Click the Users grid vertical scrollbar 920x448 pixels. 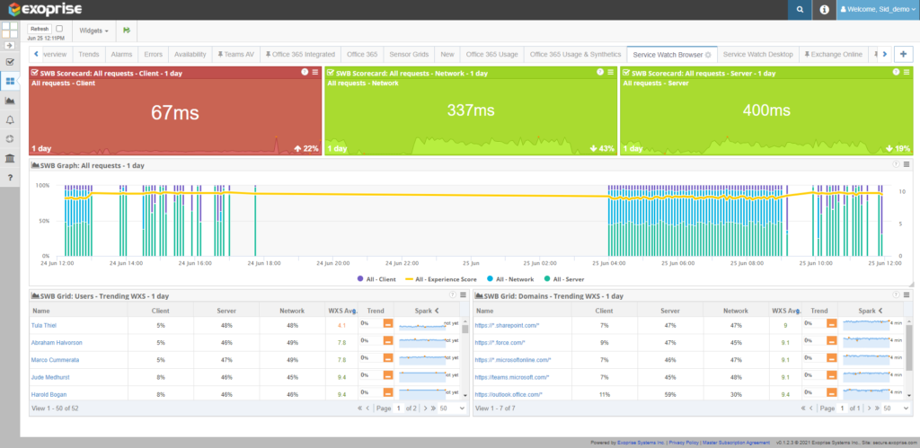(465, 359)
